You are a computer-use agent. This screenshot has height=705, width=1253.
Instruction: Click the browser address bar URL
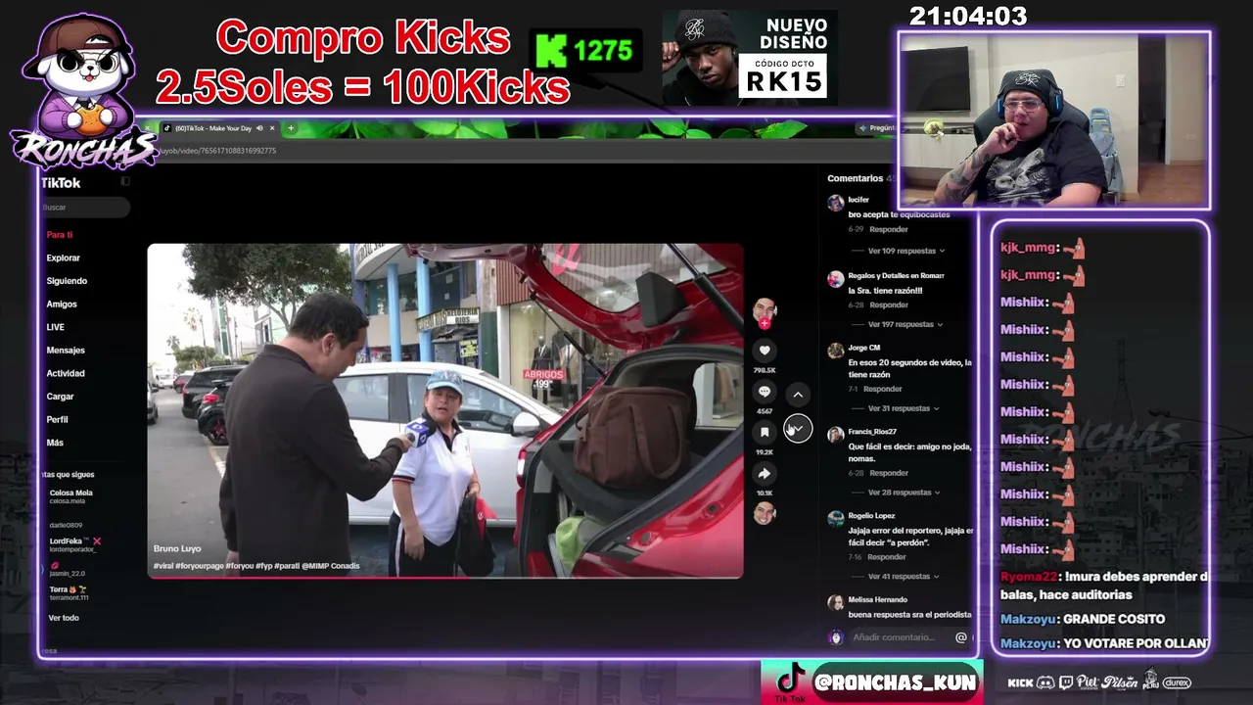(x=218, y=151)
